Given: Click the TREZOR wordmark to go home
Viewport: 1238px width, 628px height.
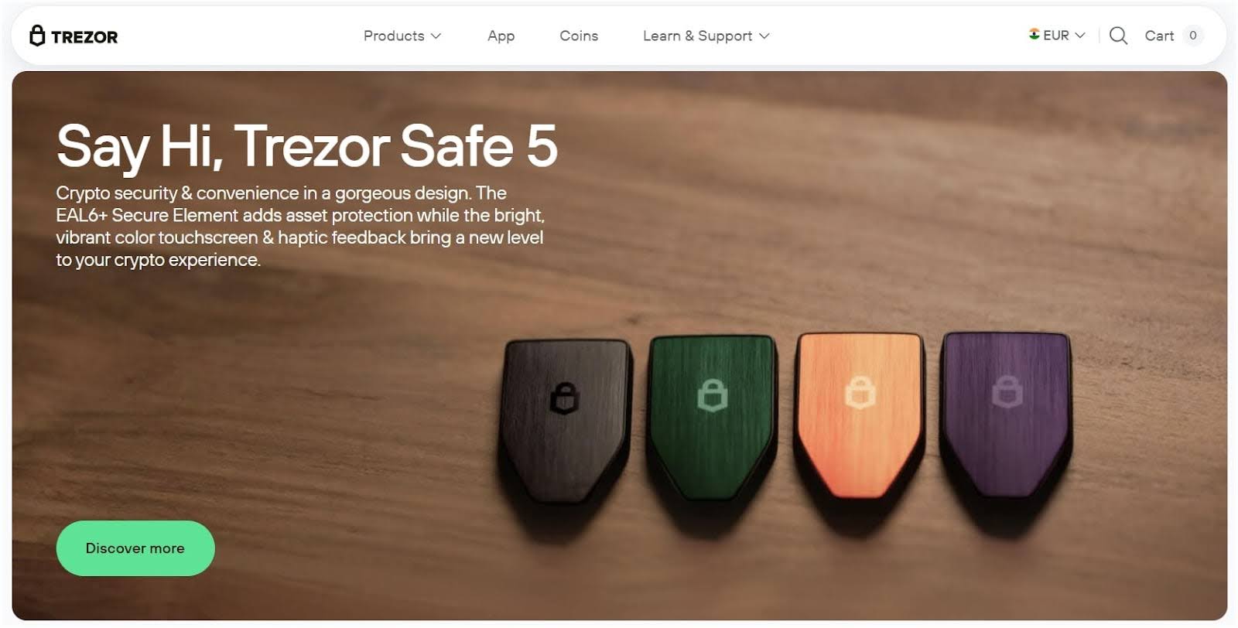Looking at the screenshot, I should point(84,37).
